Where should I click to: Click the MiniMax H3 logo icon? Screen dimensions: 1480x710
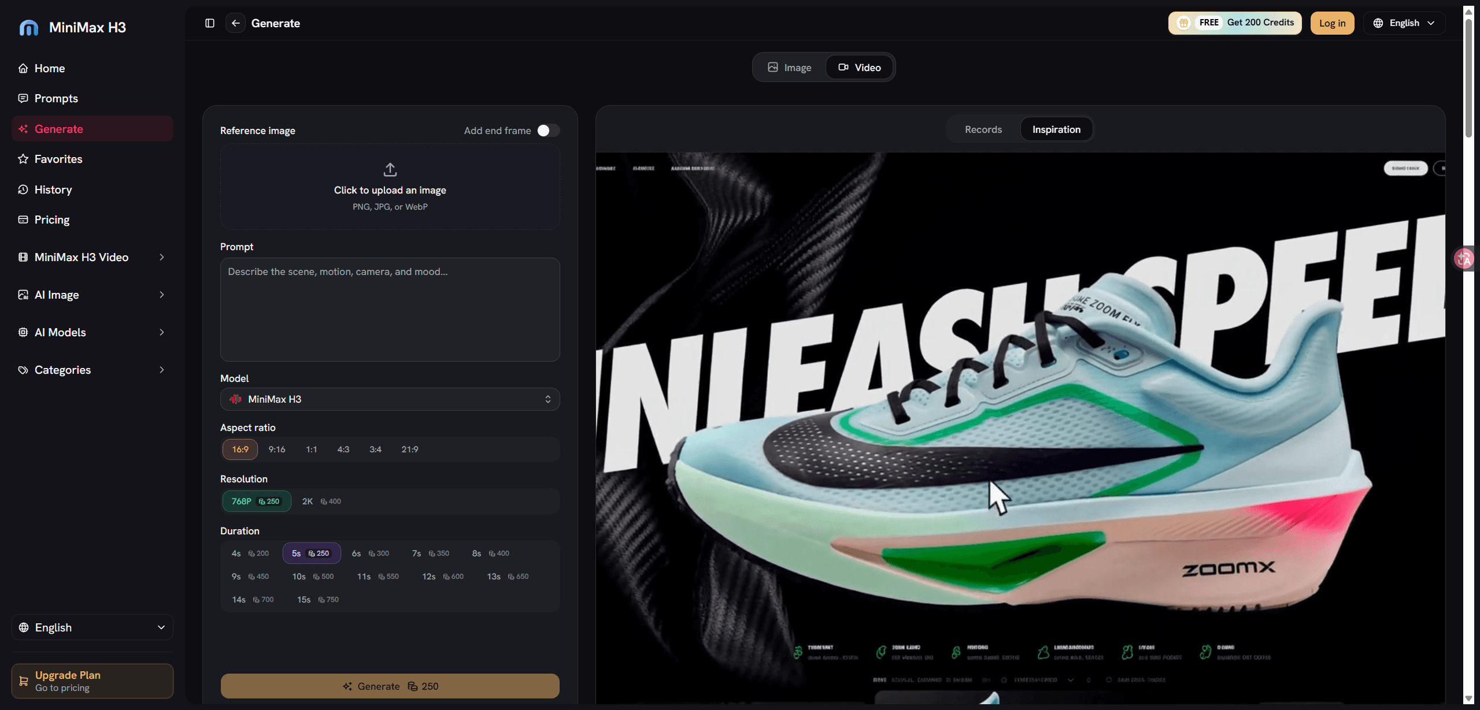[28, 27]
